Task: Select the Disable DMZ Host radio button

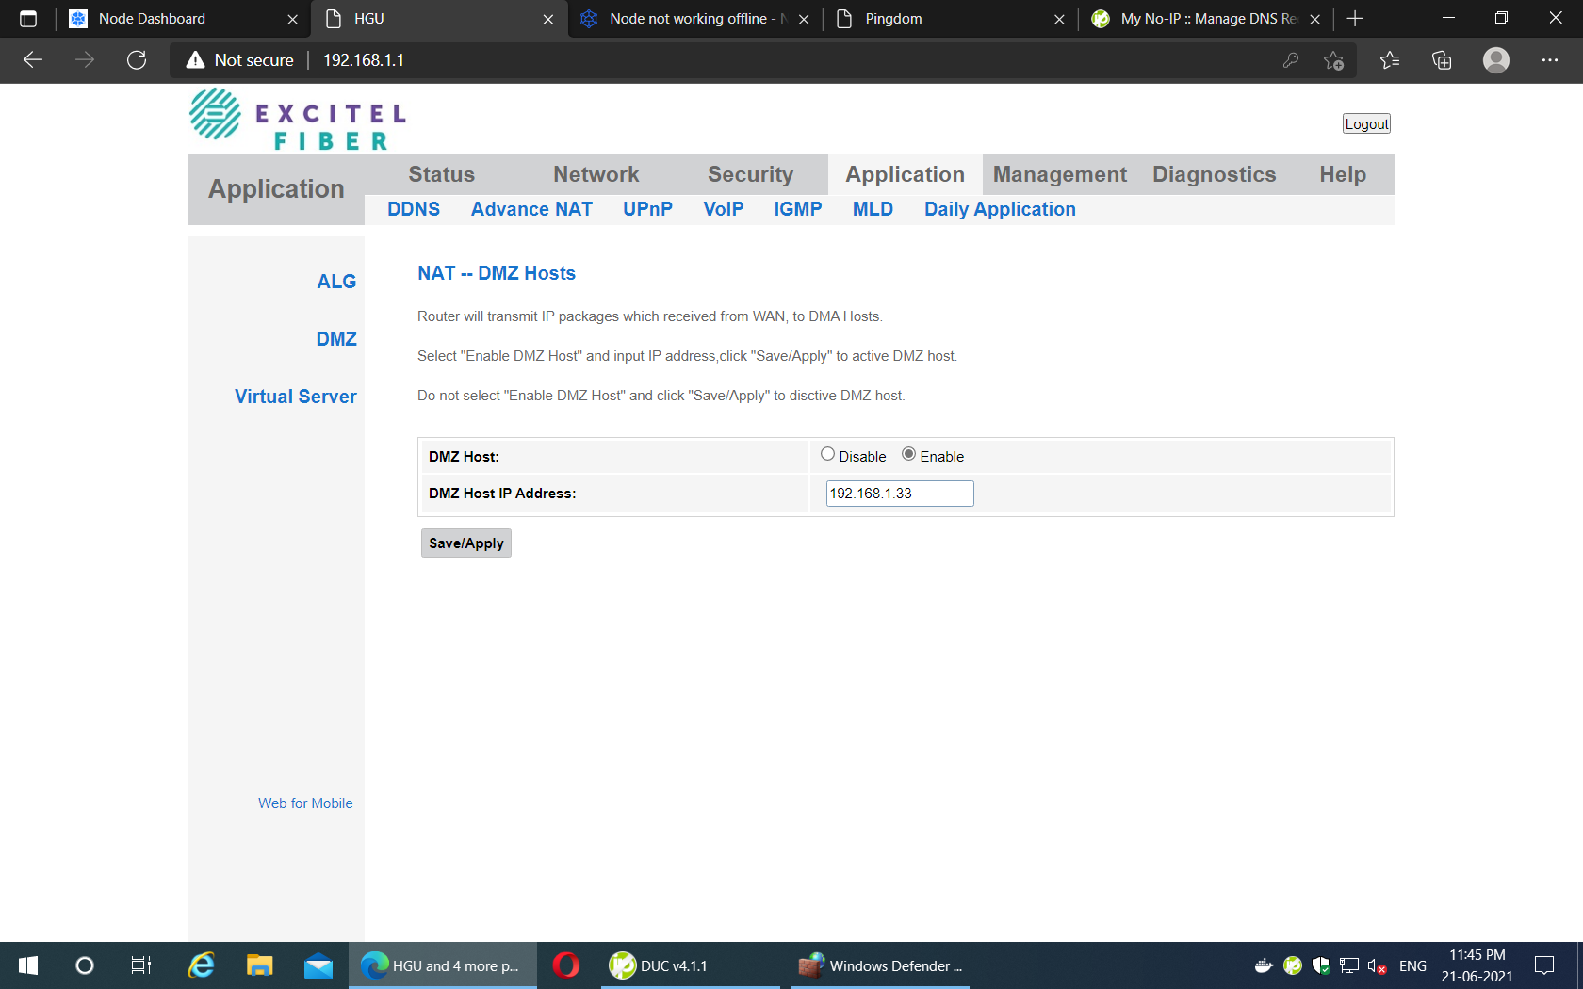Action: click(x=827, y=454)
